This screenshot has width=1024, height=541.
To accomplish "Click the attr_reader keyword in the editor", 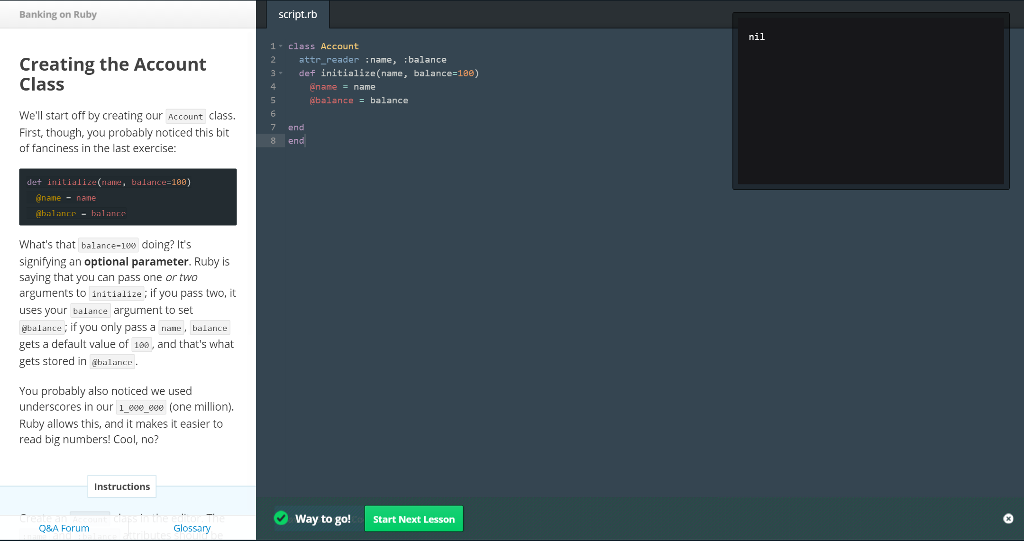I will coord(329,60).
